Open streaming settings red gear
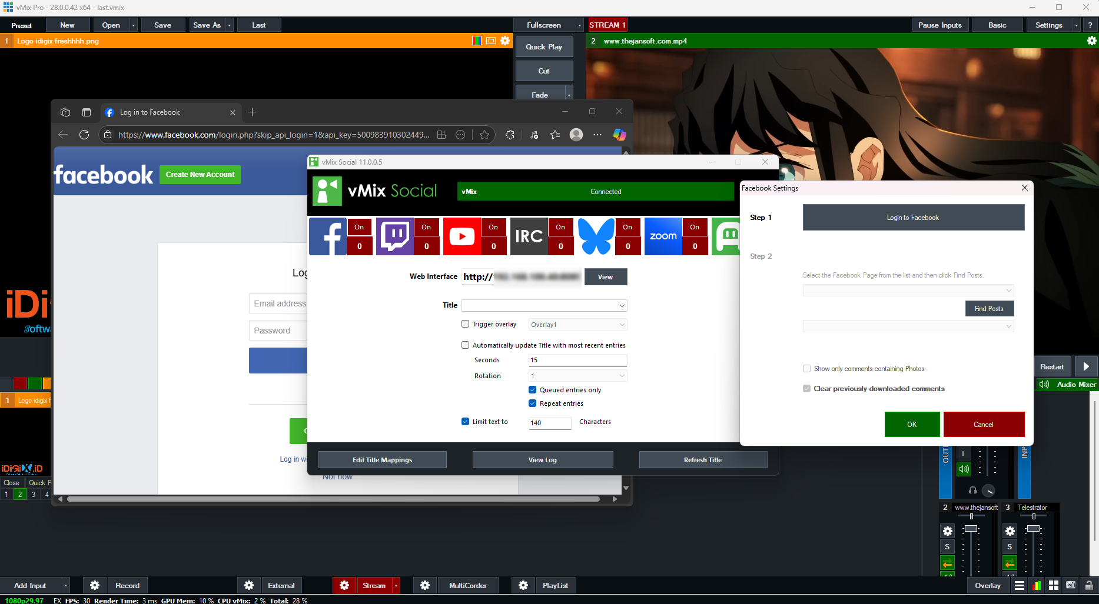Viewport: 1099px width, 604px height. [x=344, y=585]
